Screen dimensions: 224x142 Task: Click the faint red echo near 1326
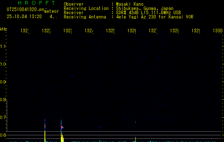click(136, 122)
